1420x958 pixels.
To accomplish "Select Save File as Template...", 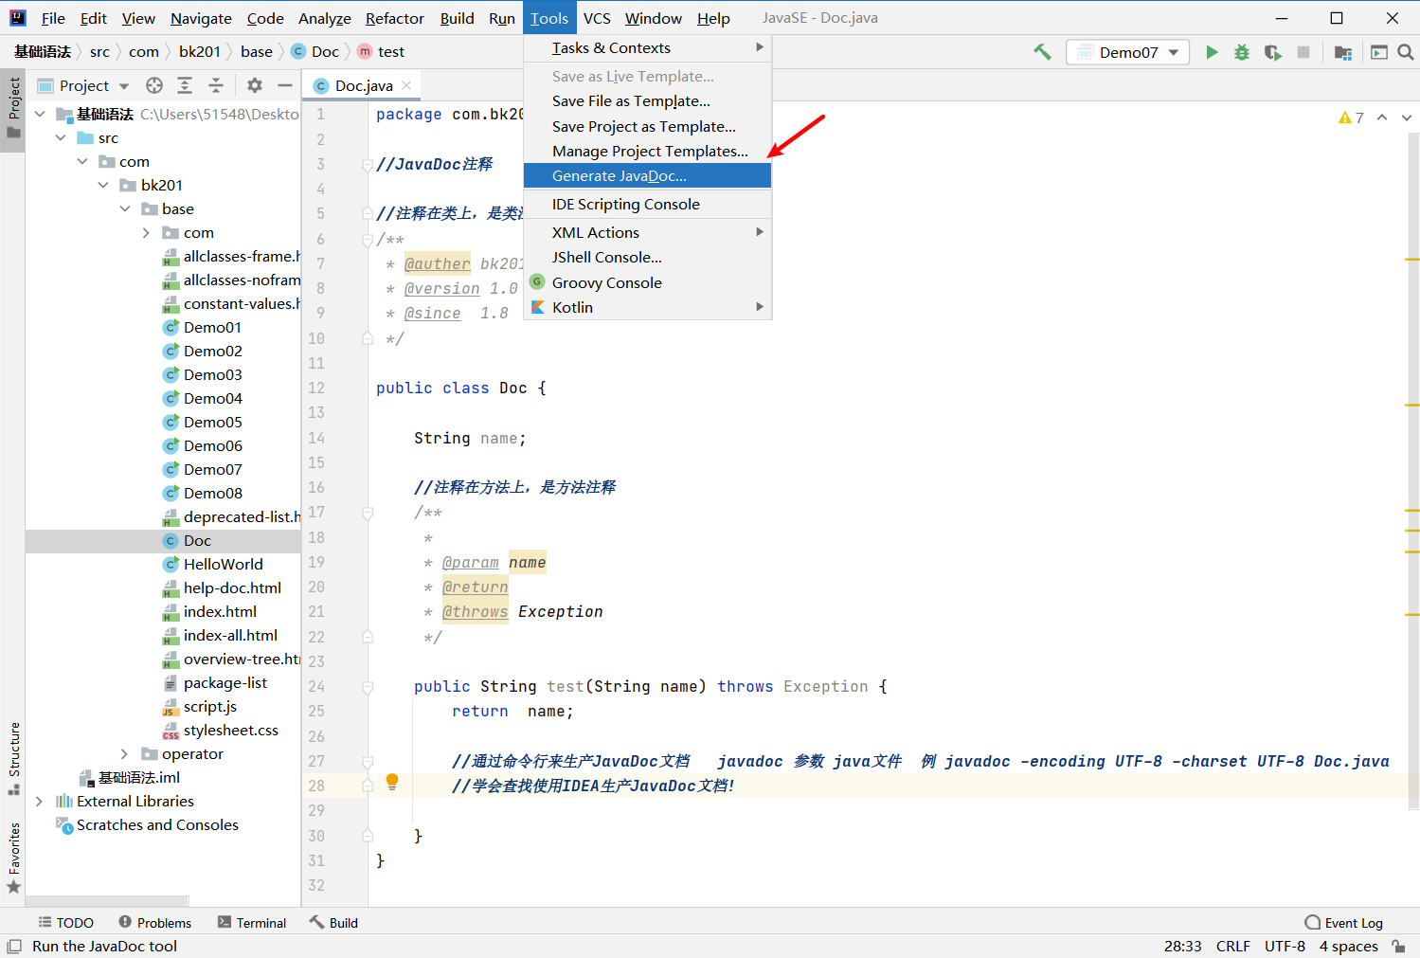I will click(648, 100).
